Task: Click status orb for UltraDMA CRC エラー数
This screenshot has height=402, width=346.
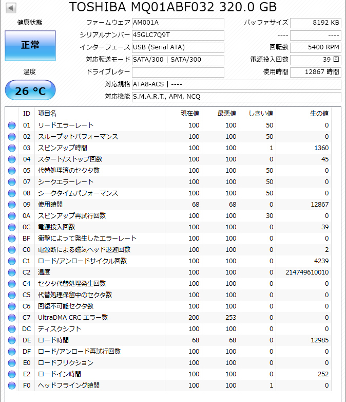Action: pos(12,318)
